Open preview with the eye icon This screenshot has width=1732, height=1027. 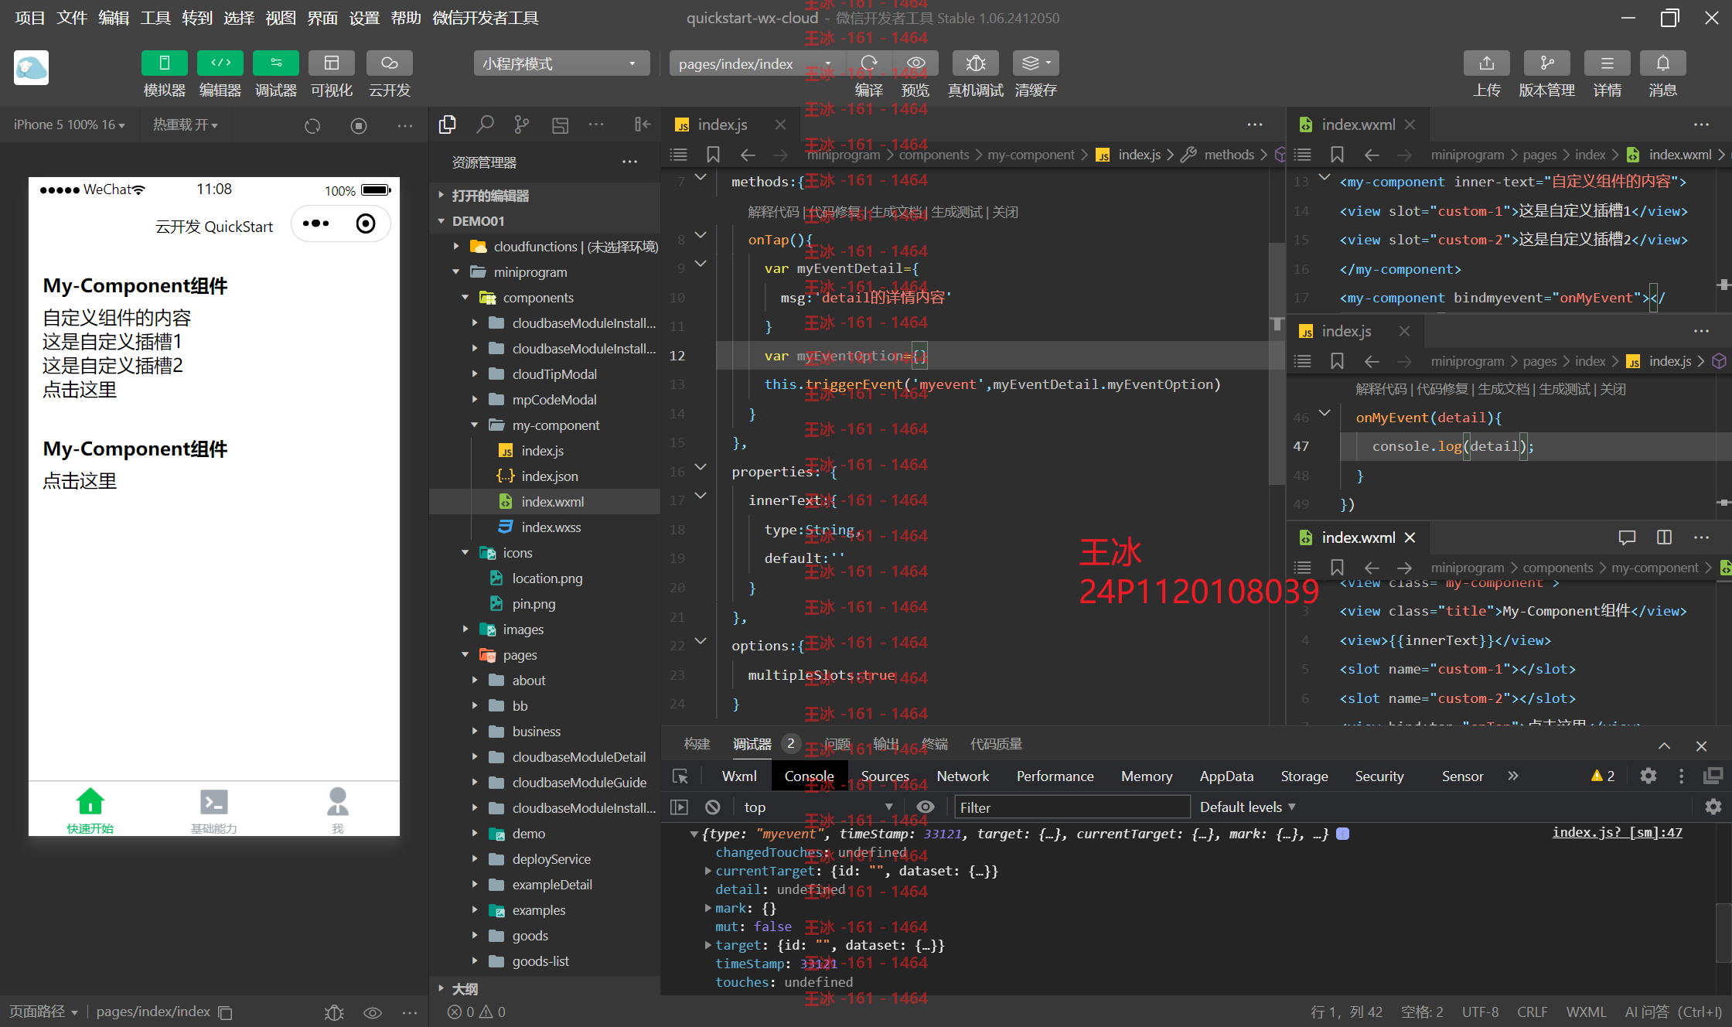point(915,63)
